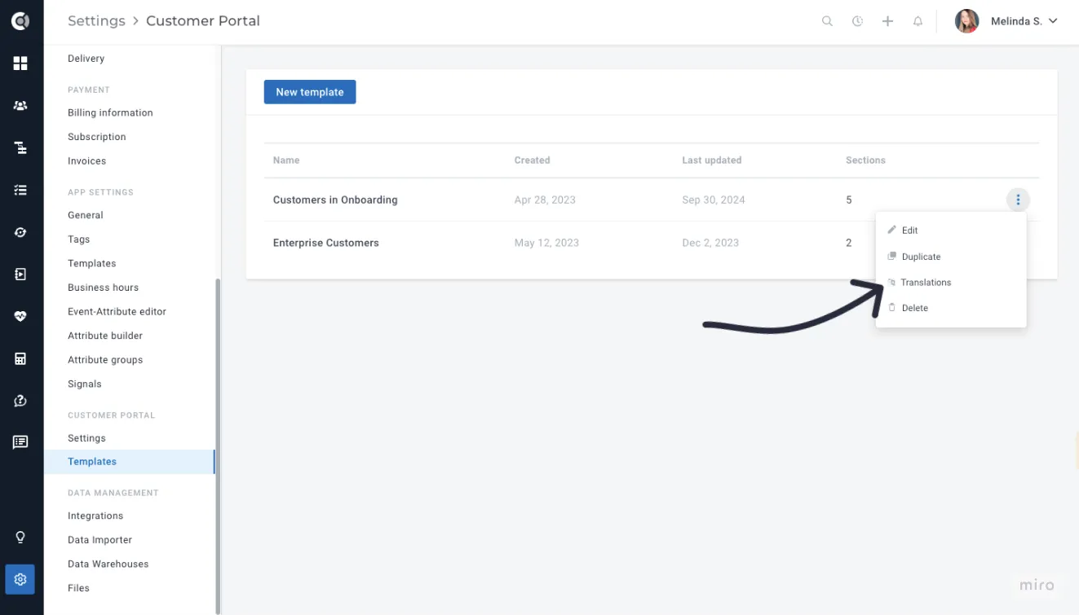Go to Attribute builder
1079x615 pixels.
105,336
